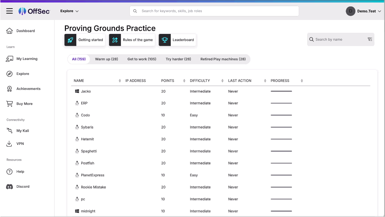Click the D user avatar
Image resolution: width=385 pixels, height=217 pixels.
[350, 11]
